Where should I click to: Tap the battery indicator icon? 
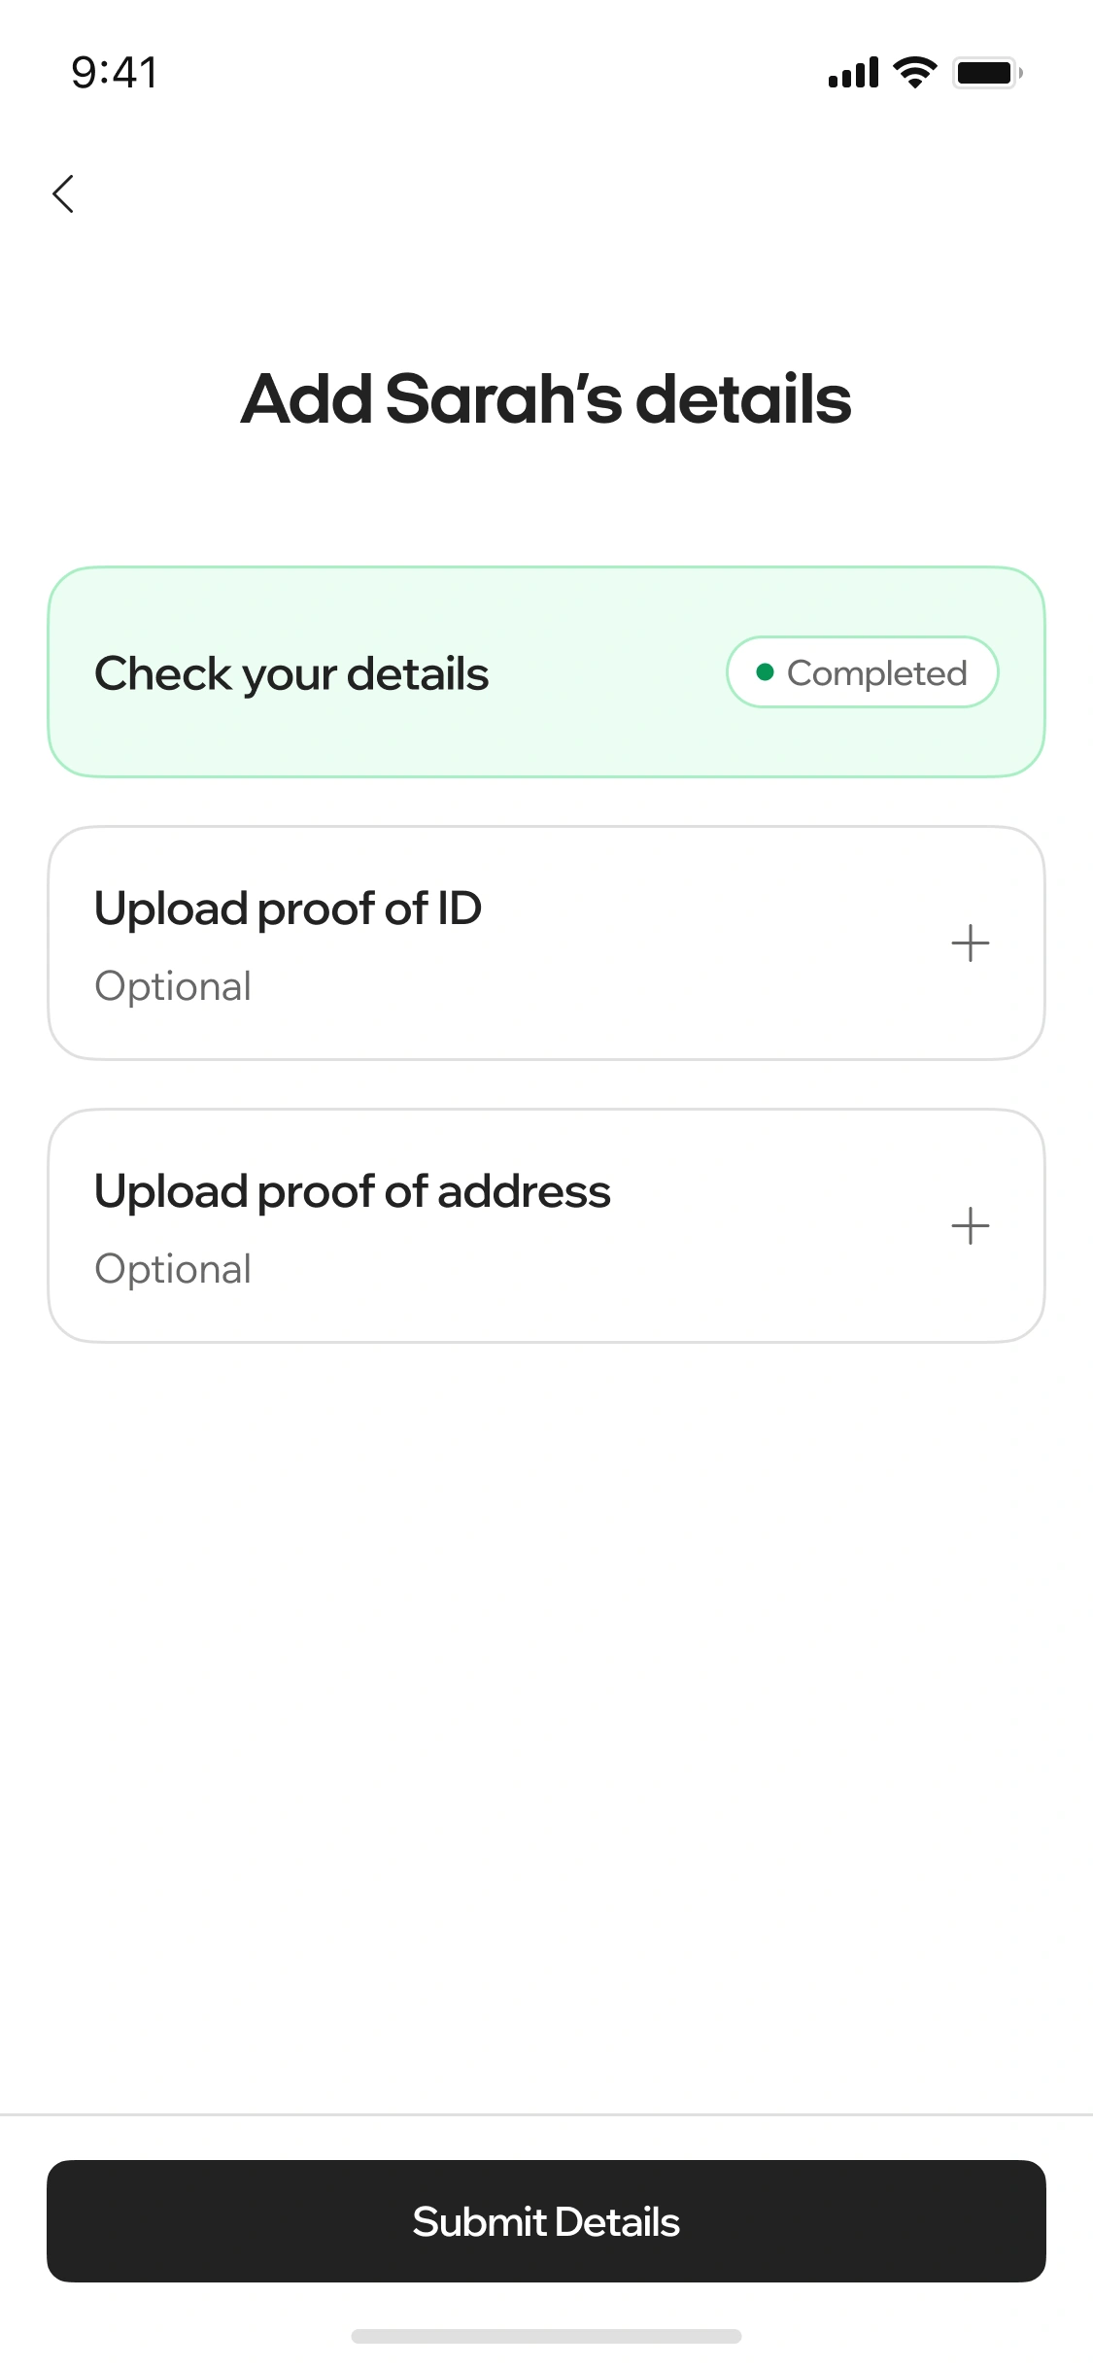tap(986, 71)
